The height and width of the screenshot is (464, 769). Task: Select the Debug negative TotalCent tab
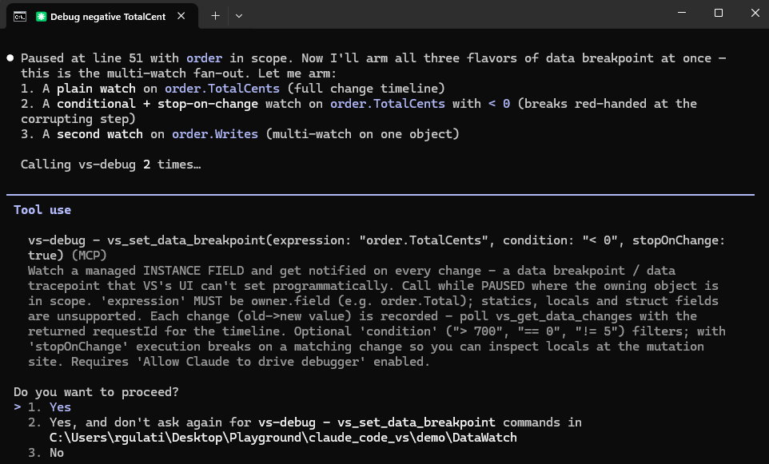102,16
